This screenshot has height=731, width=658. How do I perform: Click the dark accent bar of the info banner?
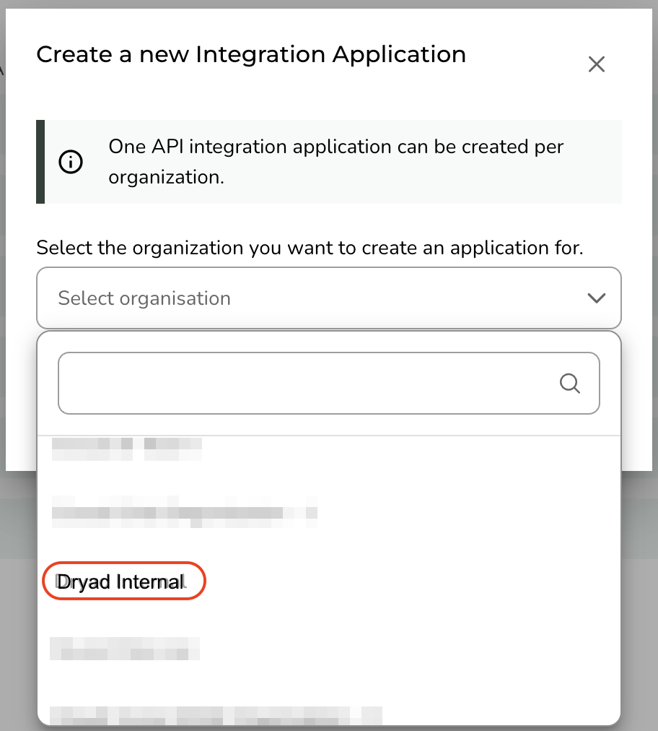40,162
